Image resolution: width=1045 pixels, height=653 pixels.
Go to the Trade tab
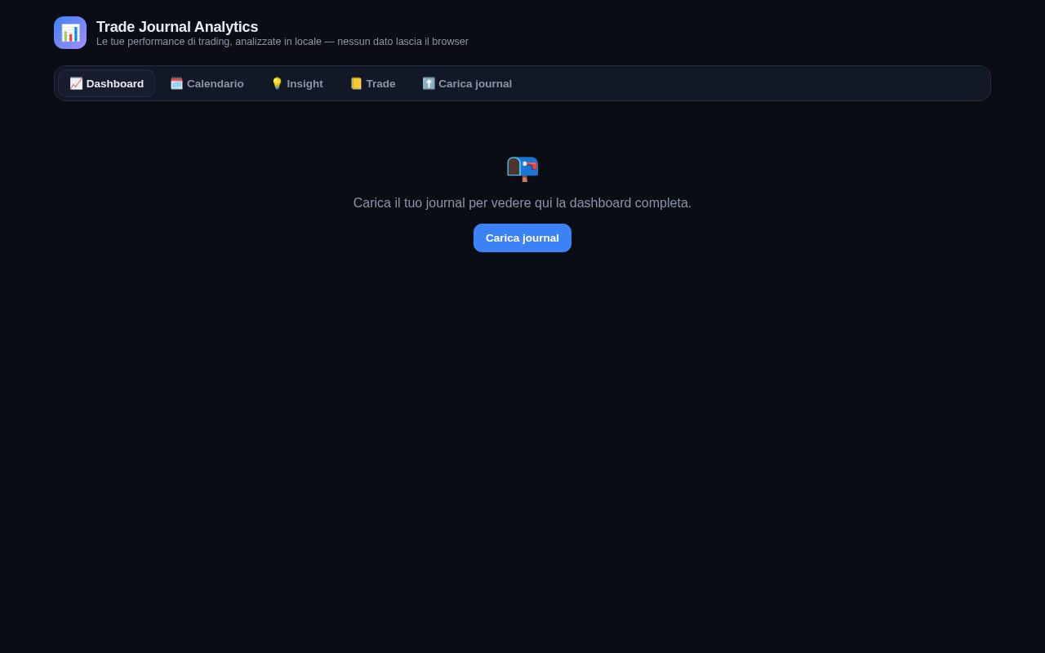point(372,83)
